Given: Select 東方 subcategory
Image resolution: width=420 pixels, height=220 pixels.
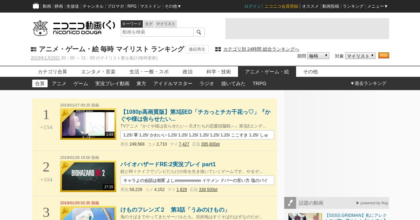Looking at the screenshot, I should [141, 83].
